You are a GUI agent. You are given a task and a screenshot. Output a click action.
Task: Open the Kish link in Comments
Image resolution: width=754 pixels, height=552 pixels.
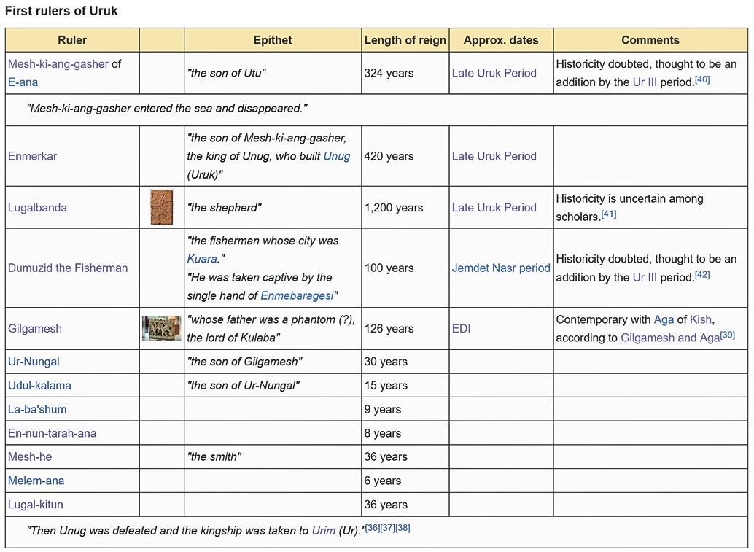tap(700, 319)
